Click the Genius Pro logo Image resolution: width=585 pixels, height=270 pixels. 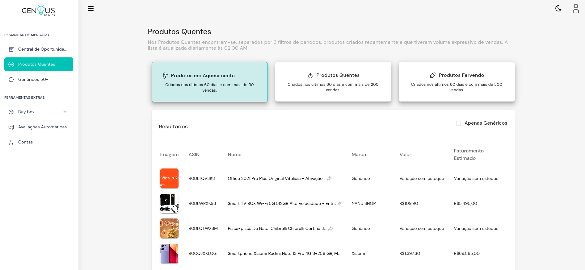point(38,10)
